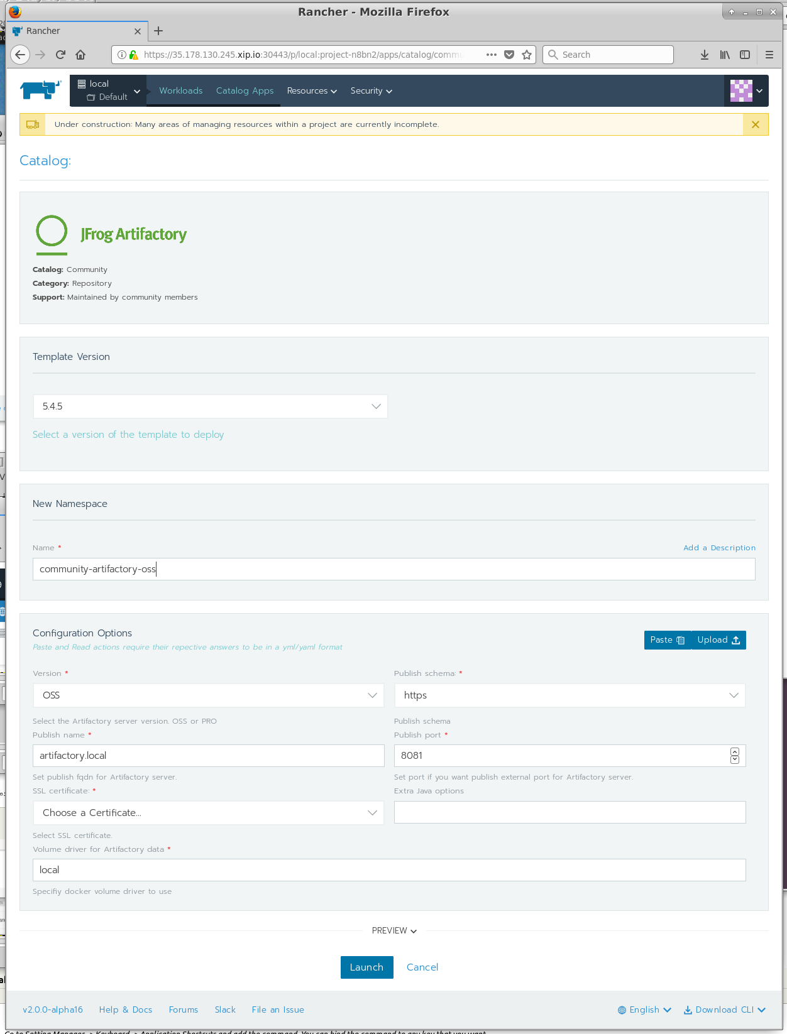The width and height of the screenshot is (787, 1034).
Task: Click the Cancel link
Action: click(422, 967)
